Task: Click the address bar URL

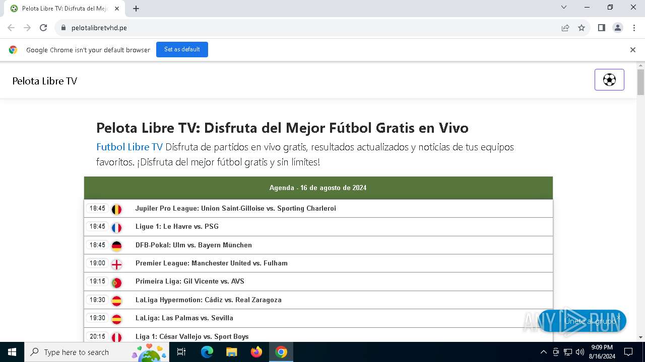Action: click(99, 28)
